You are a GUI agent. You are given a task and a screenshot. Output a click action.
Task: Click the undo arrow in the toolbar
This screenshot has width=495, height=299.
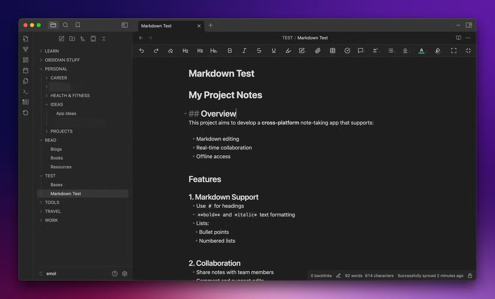(x=142, y=50)
